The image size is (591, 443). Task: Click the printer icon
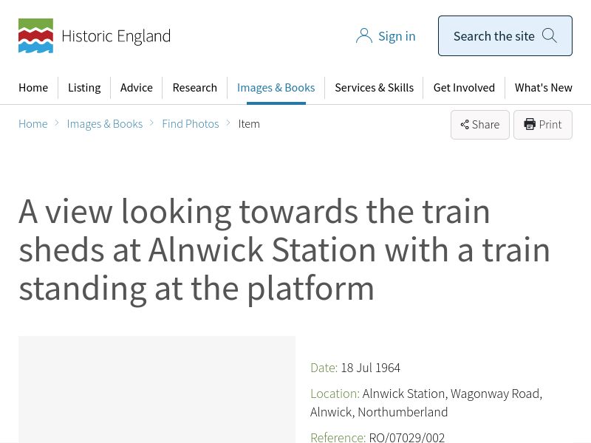tap(530, 124)
